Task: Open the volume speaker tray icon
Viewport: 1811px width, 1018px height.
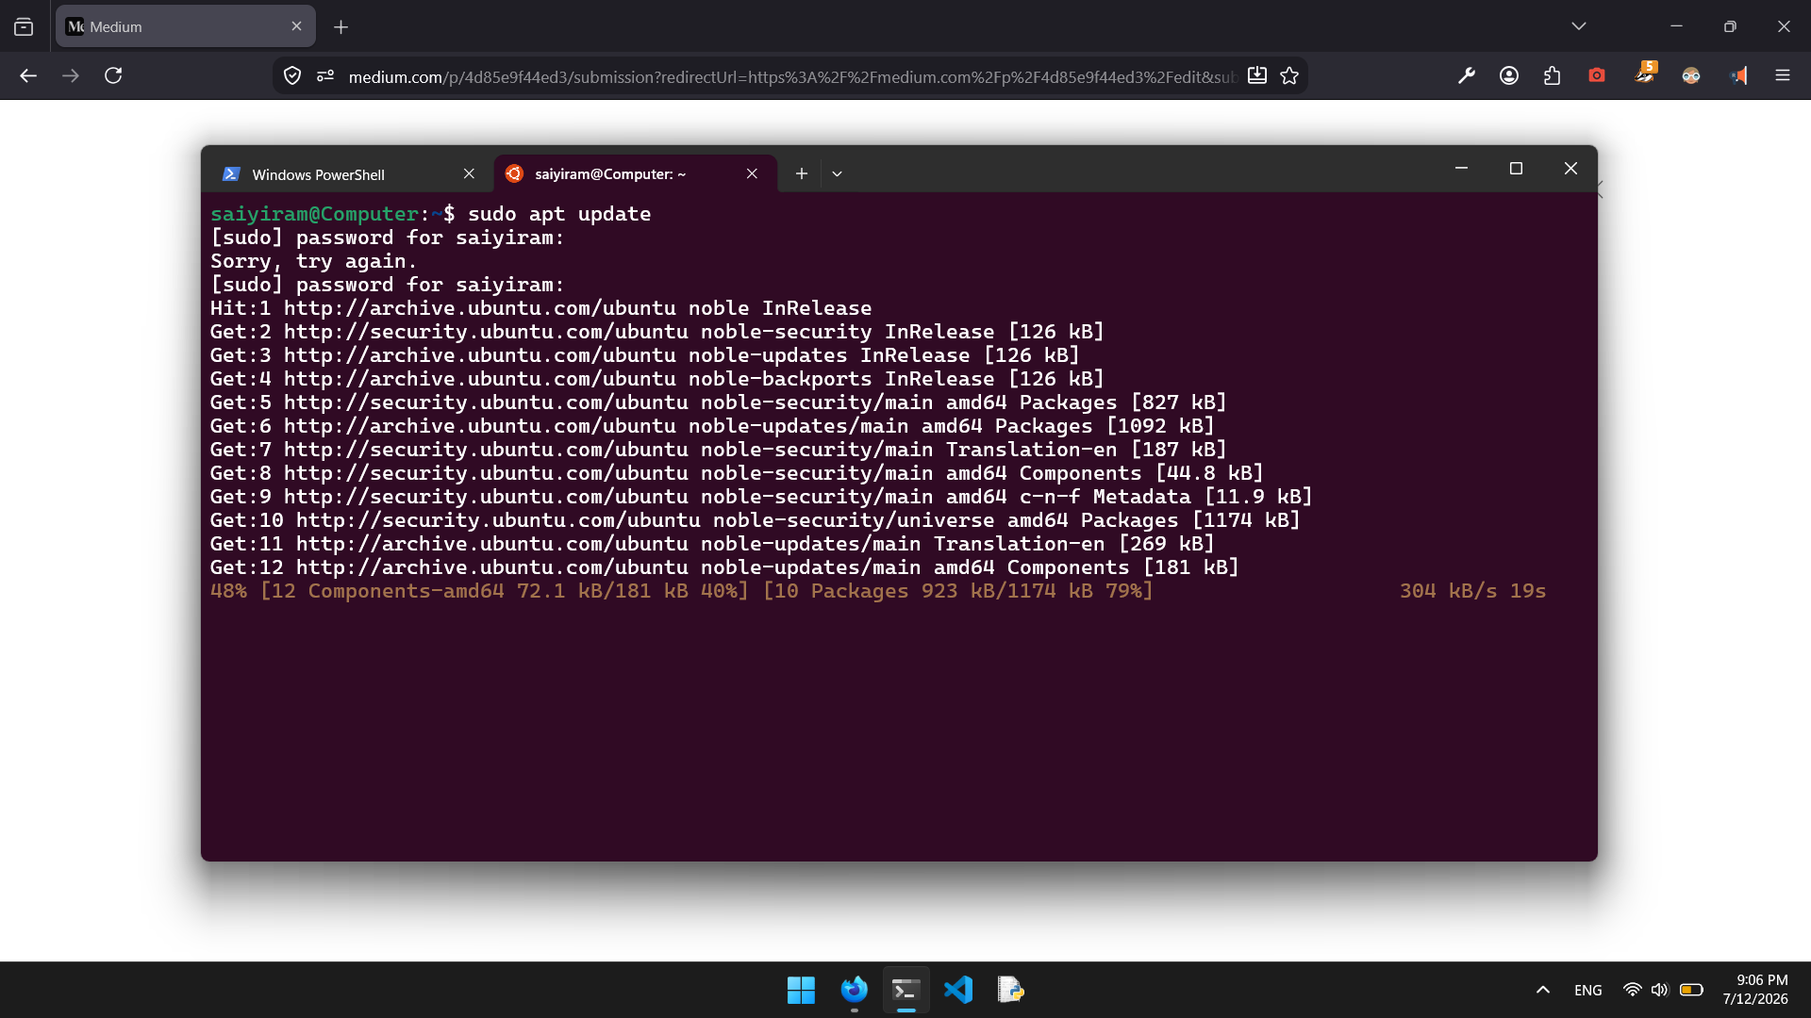Action: coord(1660,990)
